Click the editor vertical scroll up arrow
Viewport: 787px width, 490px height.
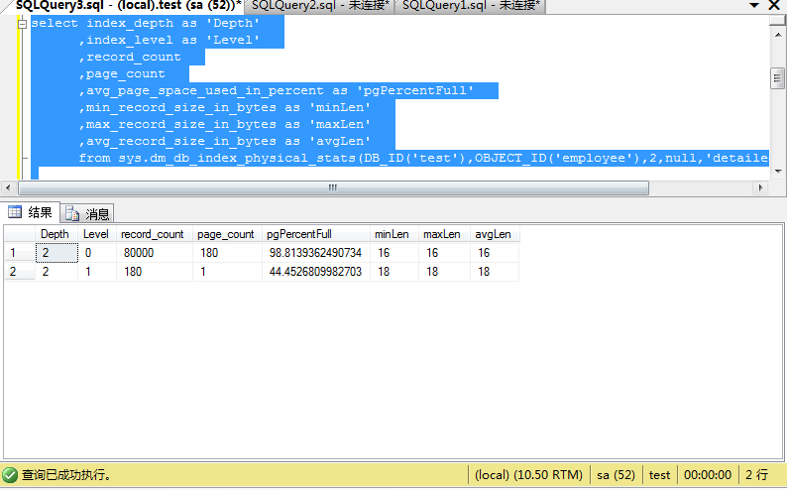pyautogui.click(x=778, y=35)
